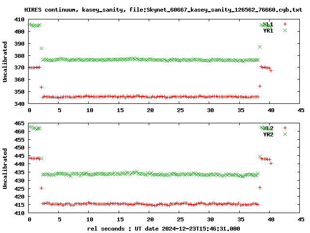Click the last red XL1 point near 367 at right

tap(271, 71)
